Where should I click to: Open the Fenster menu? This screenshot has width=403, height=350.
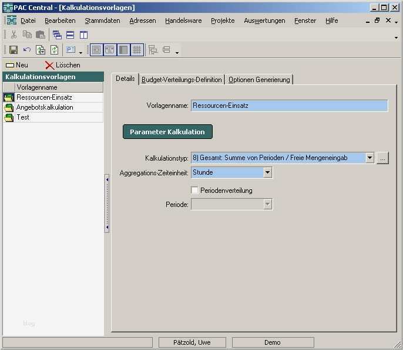tap(305, 21)
